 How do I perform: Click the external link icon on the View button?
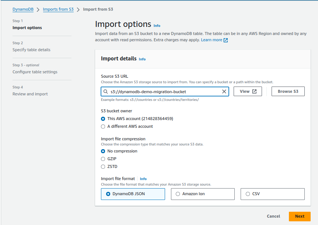pos(254,91)
